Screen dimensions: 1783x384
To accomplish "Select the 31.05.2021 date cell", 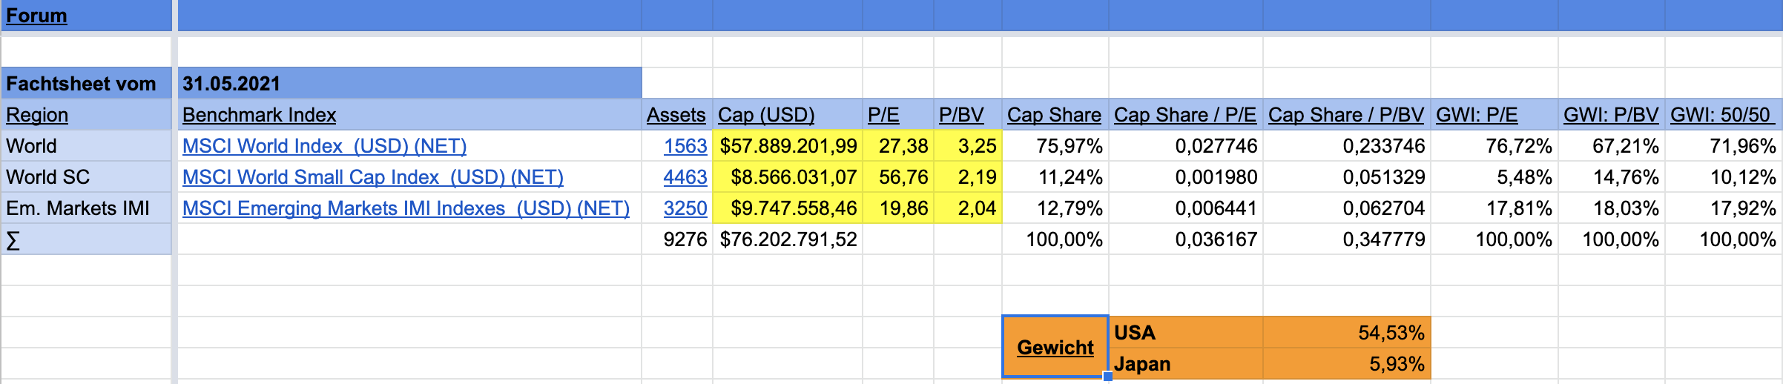I will pos(409,83).
